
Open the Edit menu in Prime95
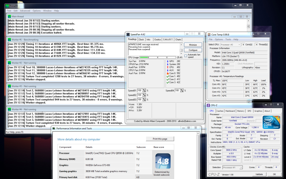click(15, 11)
